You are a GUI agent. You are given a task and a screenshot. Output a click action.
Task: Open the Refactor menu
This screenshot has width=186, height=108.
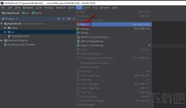pyautogui.click(x=61, y=7)
